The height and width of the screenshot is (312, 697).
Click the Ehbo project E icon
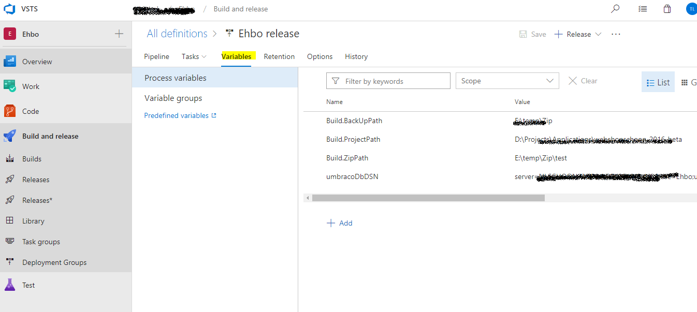[x=10, y=34]
